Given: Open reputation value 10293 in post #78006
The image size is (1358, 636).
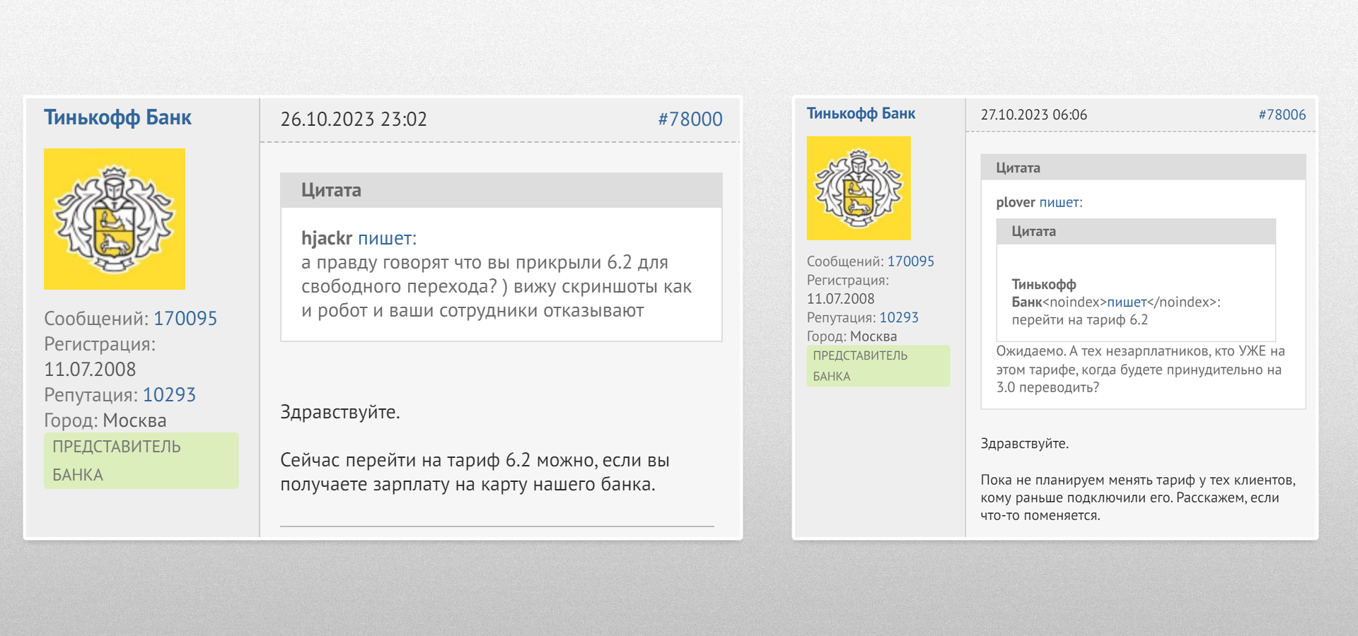Looking at the screenshot, I should click(x=899, y=318).
